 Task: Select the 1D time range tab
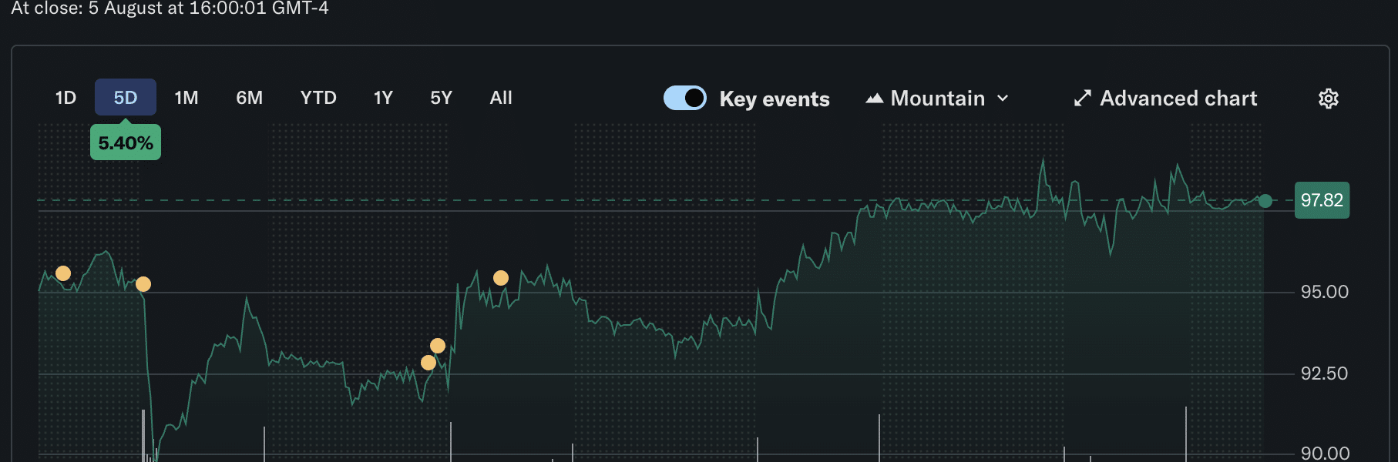[x=66, y=98]
